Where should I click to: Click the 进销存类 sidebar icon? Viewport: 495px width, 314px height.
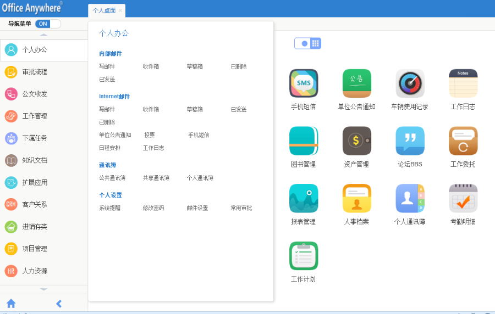click(x=11, y=227)
